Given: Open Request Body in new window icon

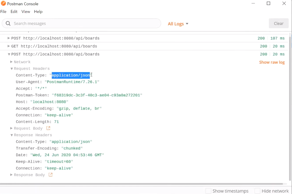Looking at the screenshot, I should (48, 128).
